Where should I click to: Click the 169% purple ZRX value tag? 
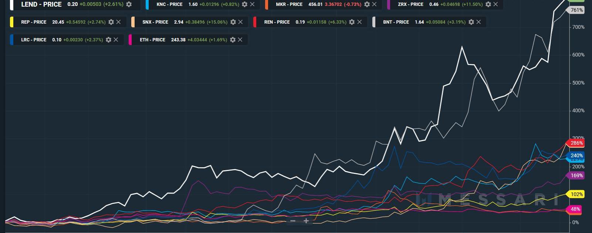click(576, 176)
